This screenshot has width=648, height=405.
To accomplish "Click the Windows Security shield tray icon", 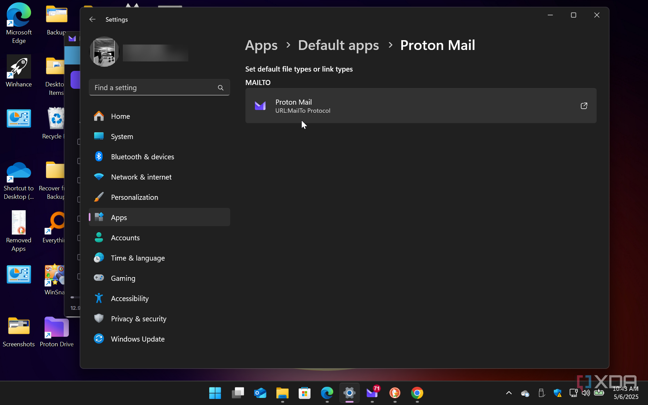I will click(x=558, y=393).
